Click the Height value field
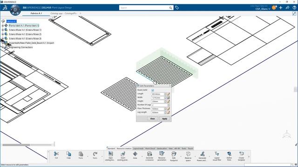Viewport: 298px width, 167px height. point(158,102)
